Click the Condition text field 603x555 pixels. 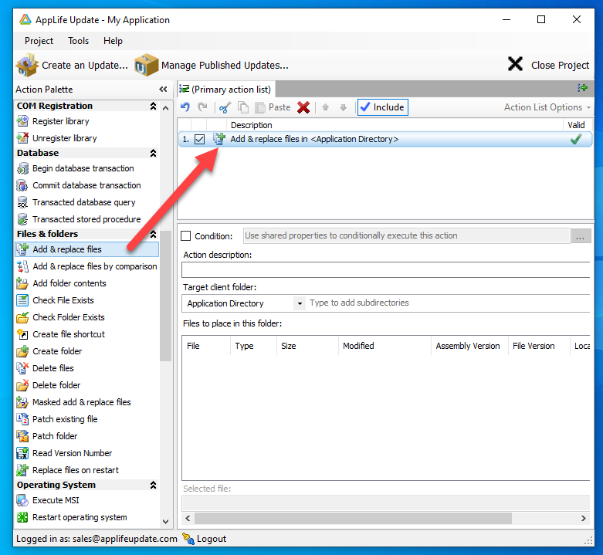tap(406, 235)
